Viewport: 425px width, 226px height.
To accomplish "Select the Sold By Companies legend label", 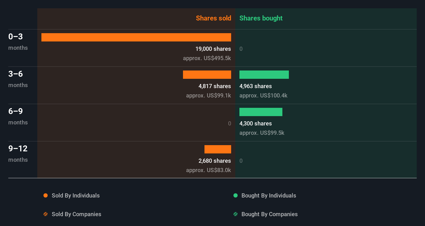I will click(x=76, y=214).
